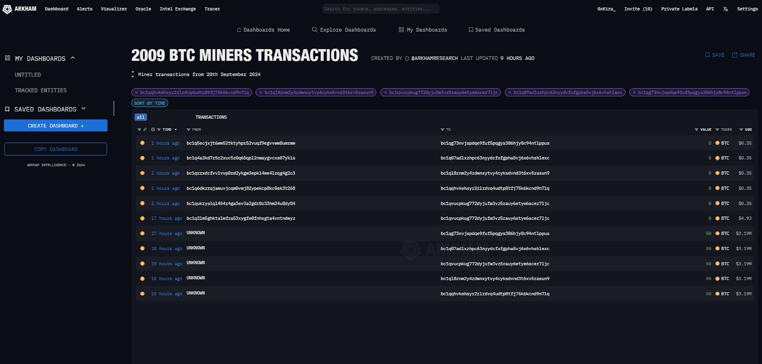Click the Bitcoin chain icon in bc1qzrxdcfvvlvvp0rd2ykgw3epkl4we4lzqg4g2c3 row
762x364 pixels.
[x=142, y=173]
